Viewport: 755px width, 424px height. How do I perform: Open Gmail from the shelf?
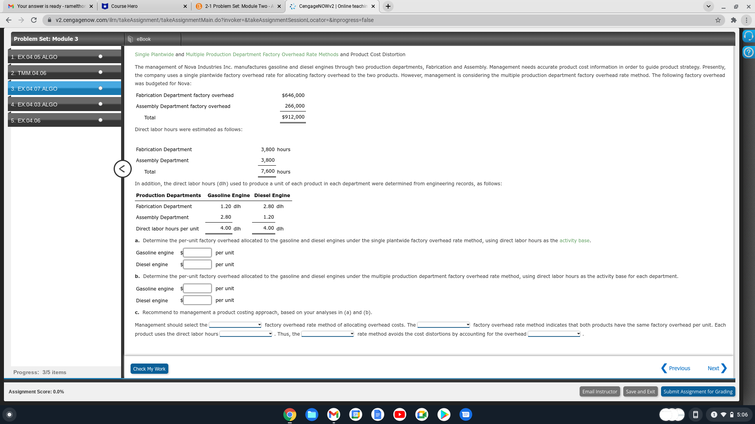pos(333,415)
